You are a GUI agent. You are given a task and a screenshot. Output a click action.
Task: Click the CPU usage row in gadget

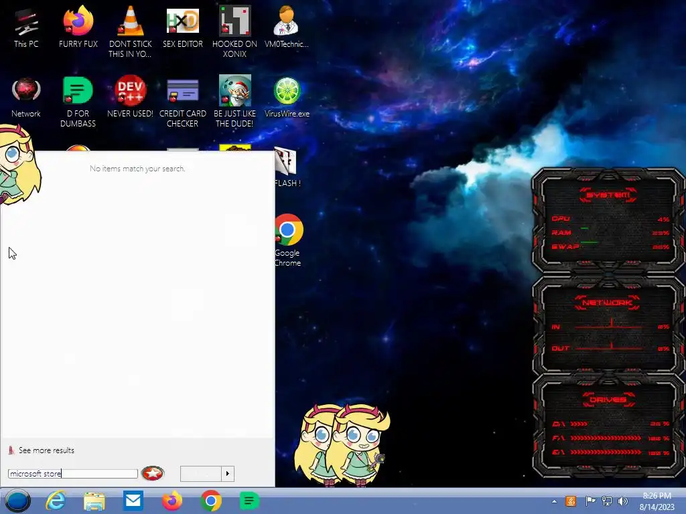point(610,219)
